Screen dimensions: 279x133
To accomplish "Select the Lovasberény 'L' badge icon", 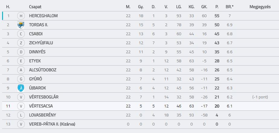I will click(x=21, y=115).
